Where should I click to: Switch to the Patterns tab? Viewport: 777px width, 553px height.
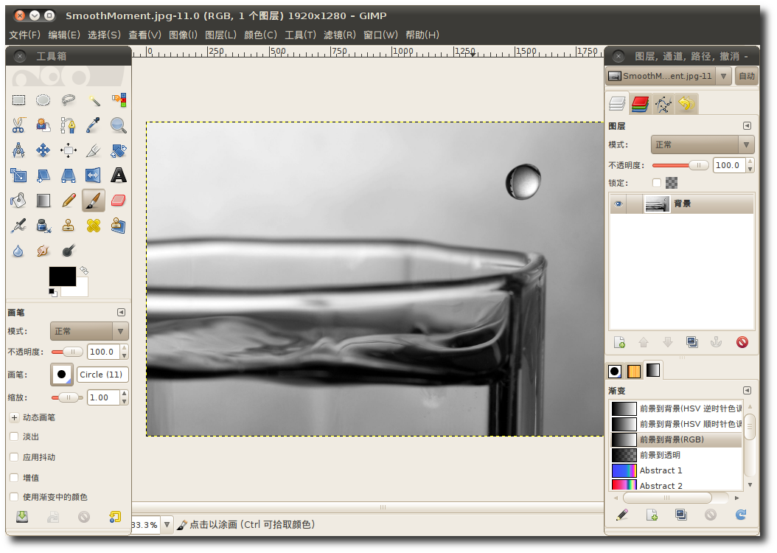click(634, 371)
